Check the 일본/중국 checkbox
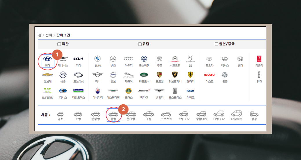 click(x=216, y=44)
